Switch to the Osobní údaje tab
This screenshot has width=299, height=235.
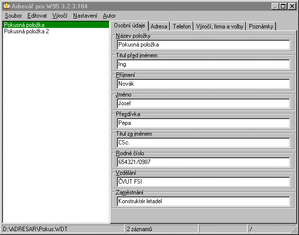(130, 25)
